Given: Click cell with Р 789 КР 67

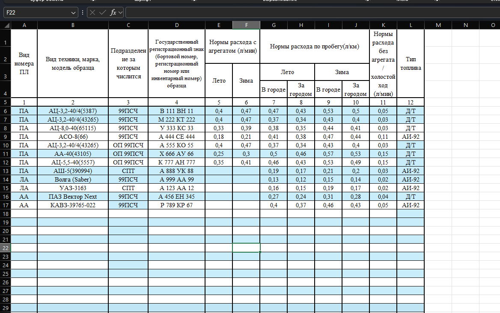Looking at the screenshot, I should [177, 205].
